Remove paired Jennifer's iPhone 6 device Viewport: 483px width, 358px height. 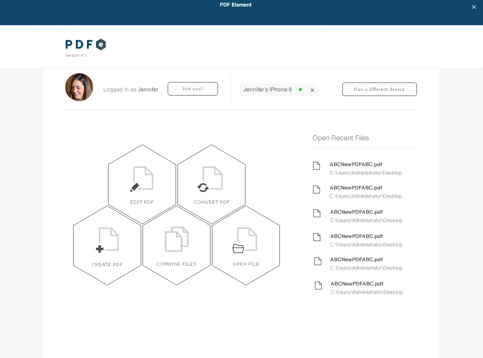coord(312,90)
